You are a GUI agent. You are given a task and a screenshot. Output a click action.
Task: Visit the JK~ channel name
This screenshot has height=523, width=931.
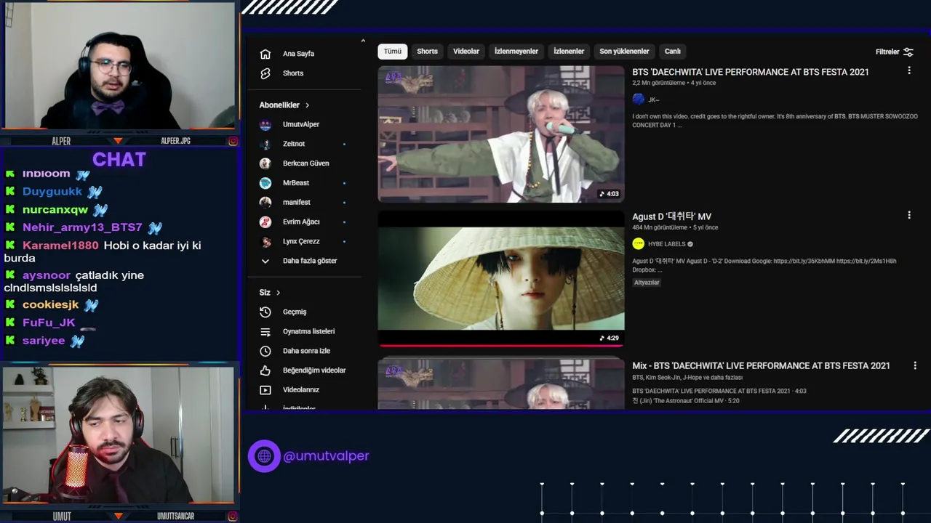[x=653, y=100]
